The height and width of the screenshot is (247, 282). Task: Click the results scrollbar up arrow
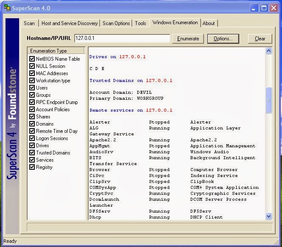pyautogui.click(x=268, y=51)
